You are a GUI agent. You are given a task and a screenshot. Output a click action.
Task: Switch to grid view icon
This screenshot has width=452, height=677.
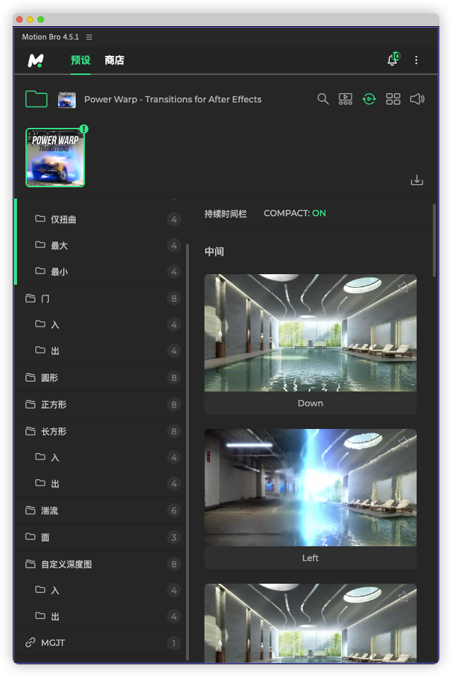(x=393, y=99)
